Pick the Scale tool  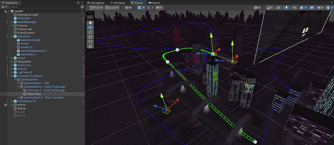coord(90,36)
